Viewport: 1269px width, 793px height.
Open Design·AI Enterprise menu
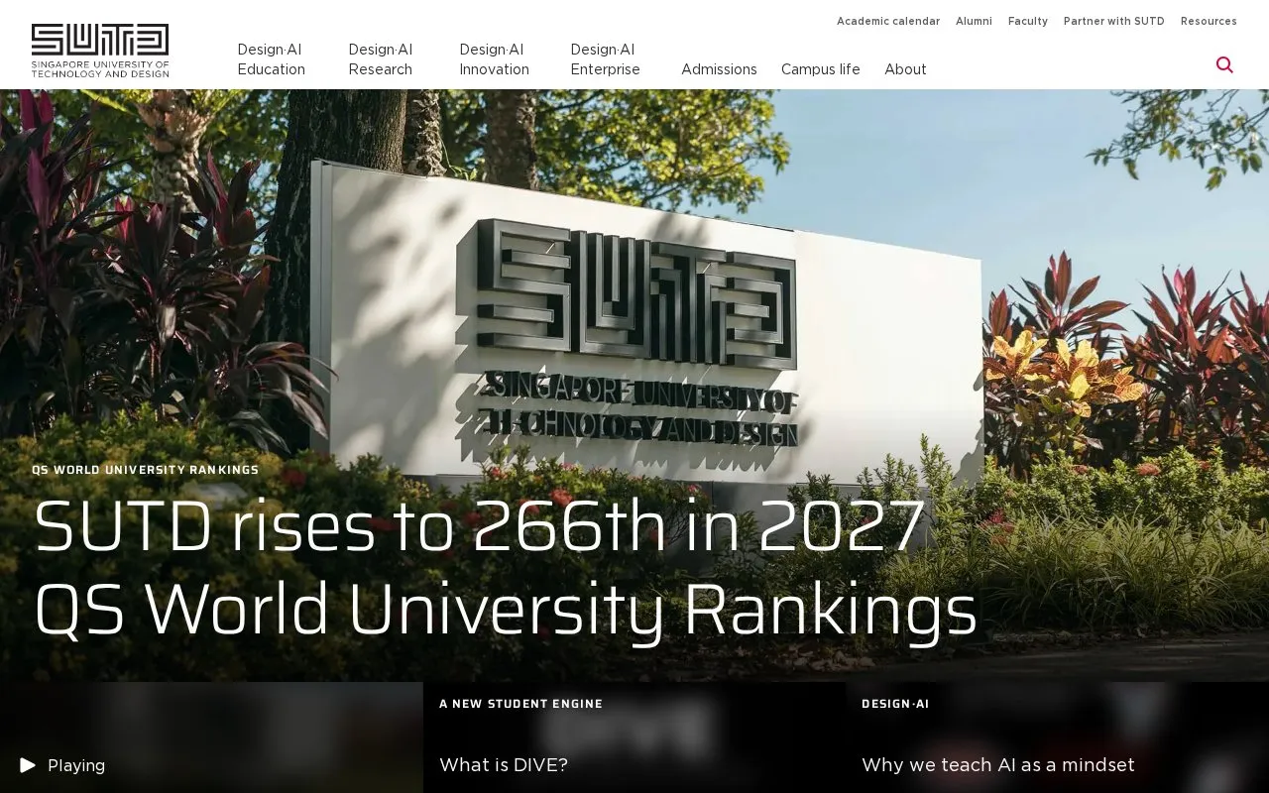point(606,59)
